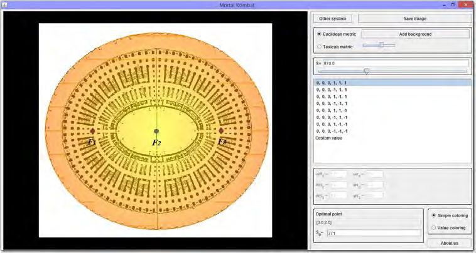Save the image with Save image button
Viewport: 476px width, 253px height.
tap(414, 18)
